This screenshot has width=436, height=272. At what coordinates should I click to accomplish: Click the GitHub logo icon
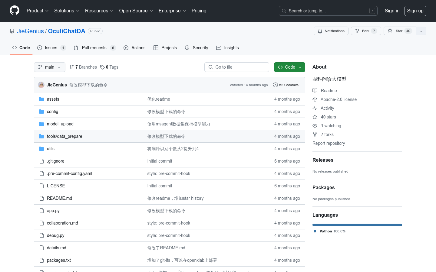(15, 11)
